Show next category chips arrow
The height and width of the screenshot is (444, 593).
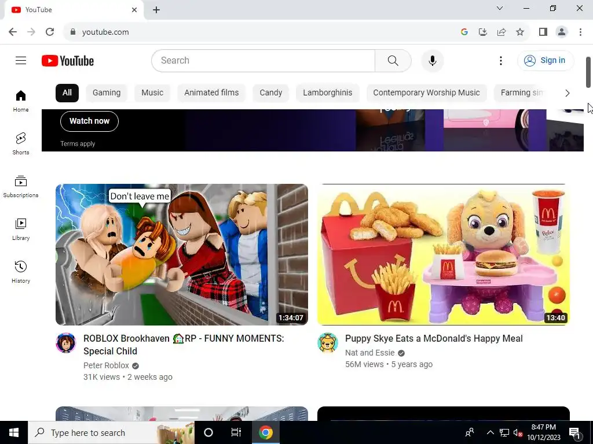[567, 93]
